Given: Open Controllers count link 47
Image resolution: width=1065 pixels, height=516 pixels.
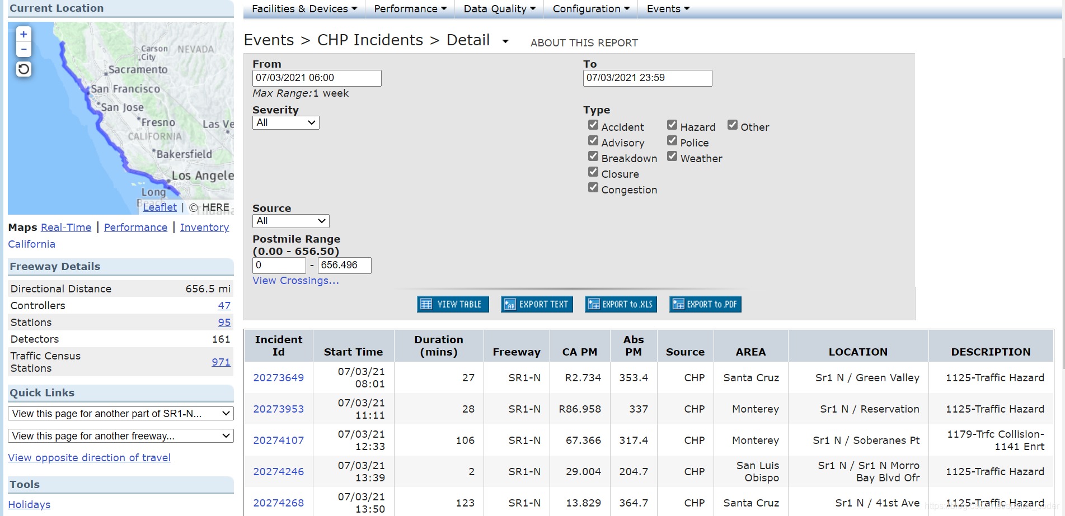Looking at the screenshot, I should tap(224, 306).
